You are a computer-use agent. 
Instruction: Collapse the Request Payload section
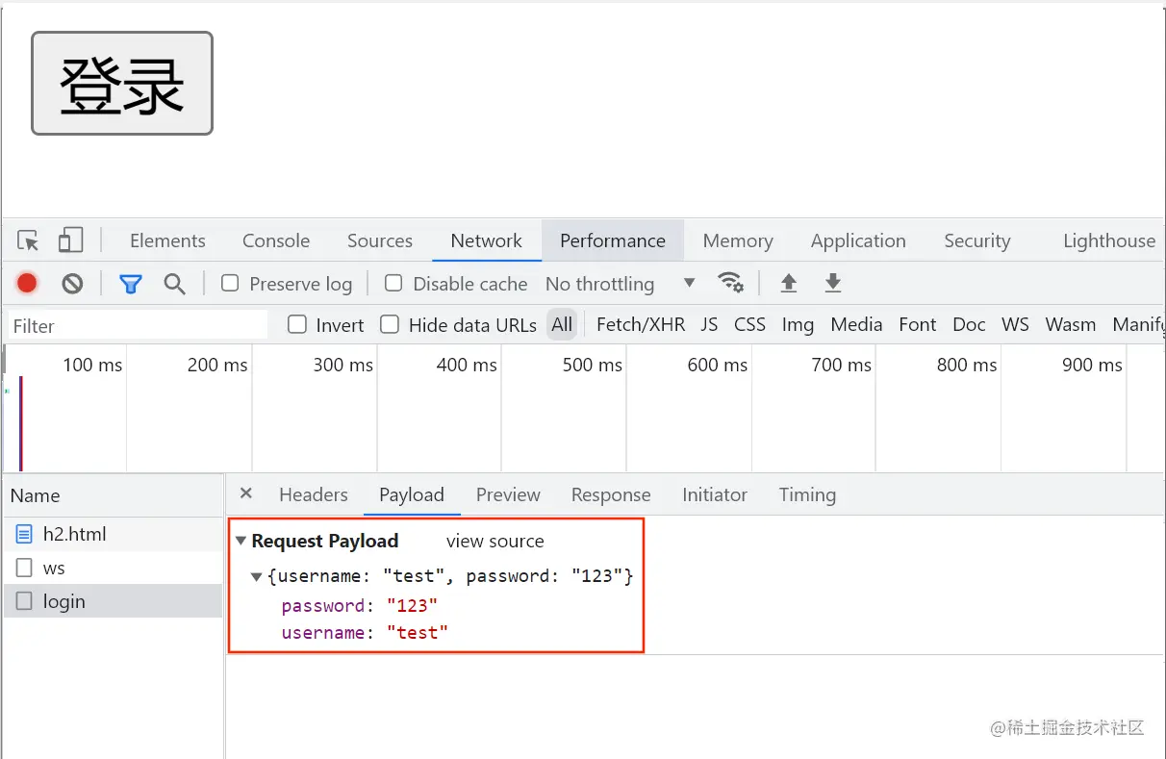coord(241,542)
